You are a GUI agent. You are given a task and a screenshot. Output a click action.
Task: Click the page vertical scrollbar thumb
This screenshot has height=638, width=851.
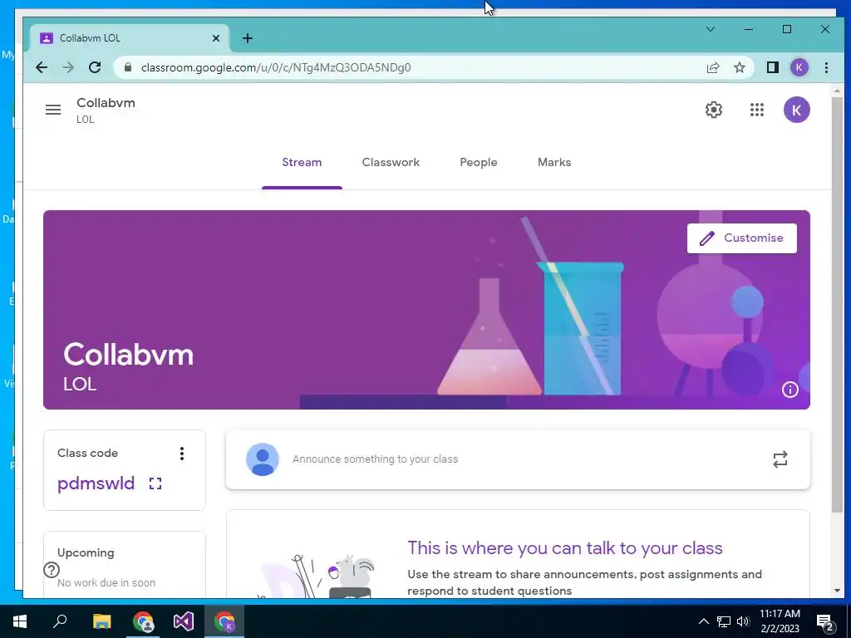point(837,305)
